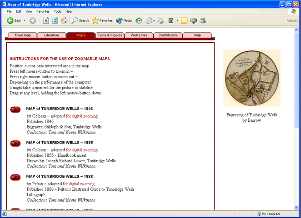301x218 pixels.
Task: Expand the Mail button dropdown arrow
Action: click(x=155, y=20)
